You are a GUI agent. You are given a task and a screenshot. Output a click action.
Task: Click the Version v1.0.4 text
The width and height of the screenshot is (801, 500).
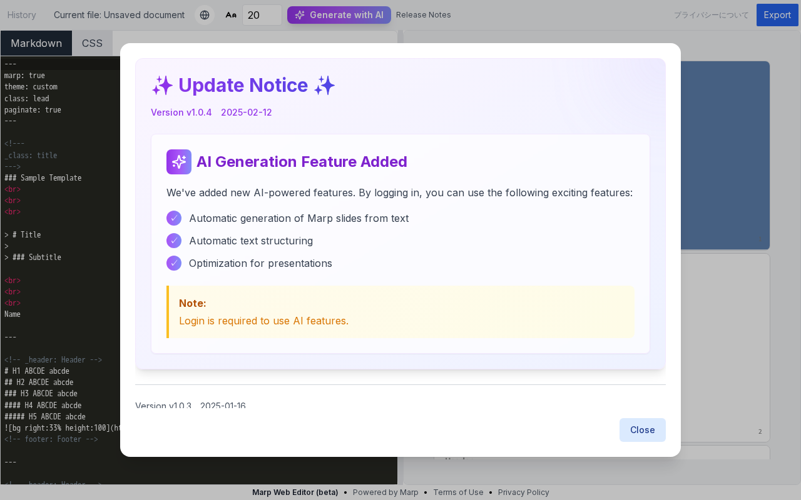(181, 112)
